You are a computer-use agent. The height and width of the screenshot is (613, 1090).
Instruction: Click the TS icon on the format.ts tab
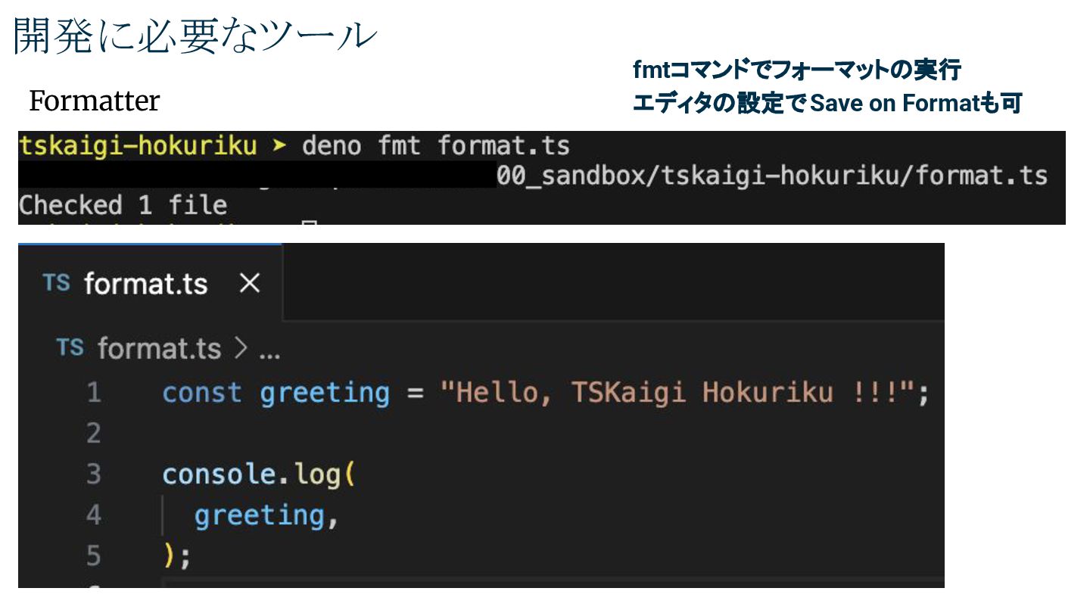pyautogui.click(x=57, y=283)
